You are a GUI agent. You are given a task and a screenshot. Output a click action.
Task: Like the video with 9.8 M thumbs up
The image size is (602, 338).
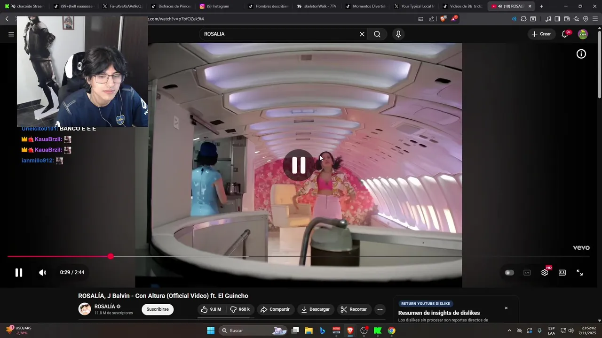[x=211, y=309]
